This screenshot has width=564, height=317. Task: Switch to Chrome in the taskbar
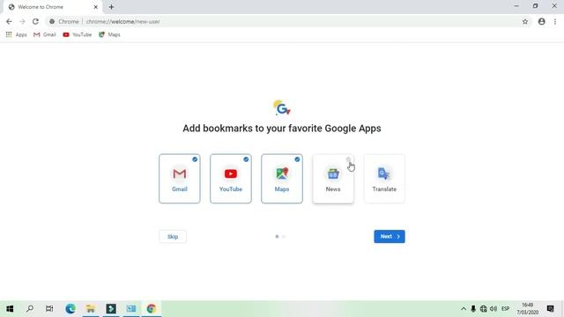pyautogui.click(x=152, y=309)
